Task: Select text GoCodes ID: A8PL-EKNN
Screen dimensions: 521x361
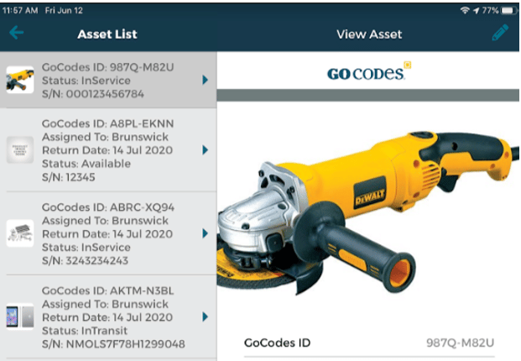Action: point(107,123)
